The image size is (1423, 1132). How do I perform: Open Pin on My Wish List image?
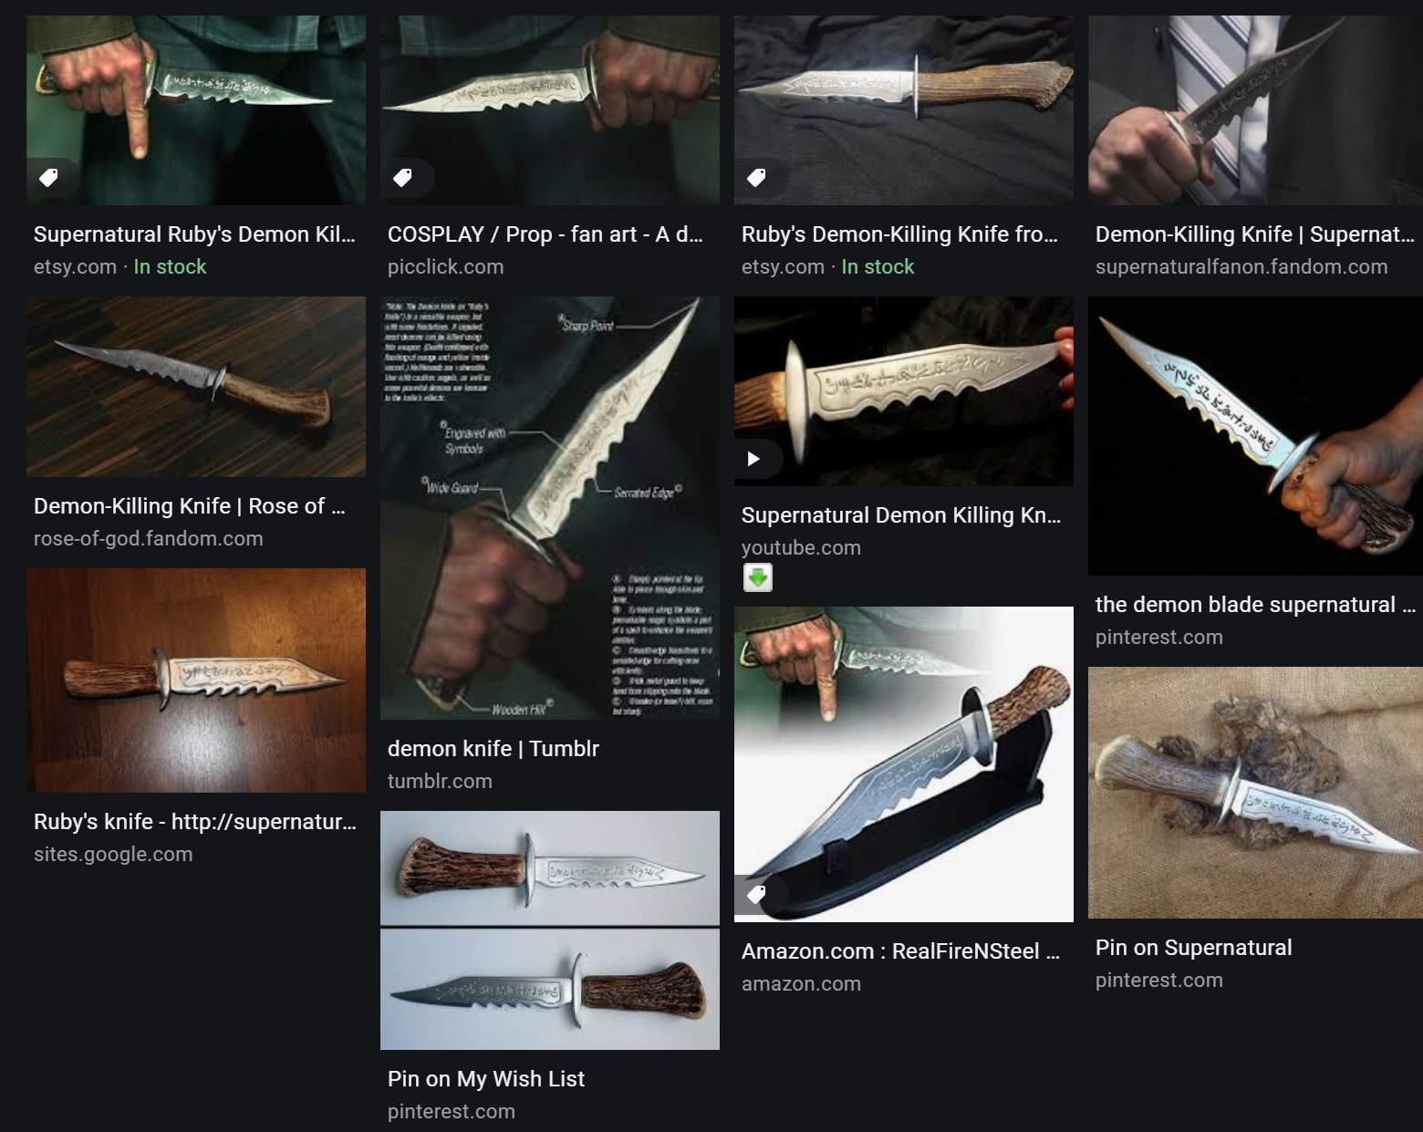point(550,930)
